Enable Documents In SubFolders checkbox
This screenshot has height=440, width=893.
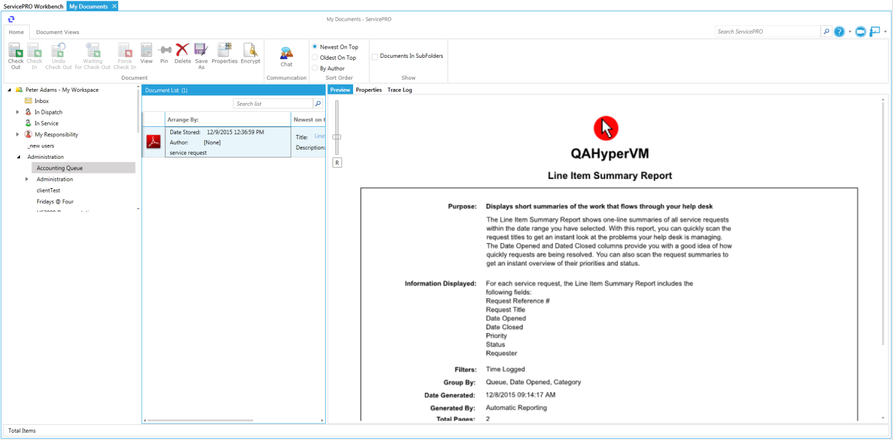click(374, 56)
